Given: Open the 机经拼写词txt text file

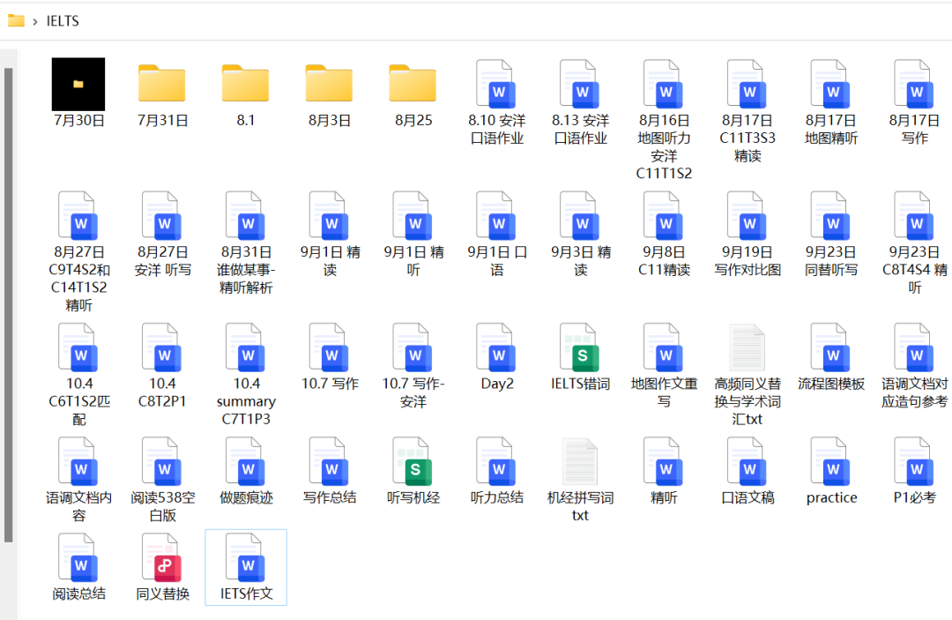Looking at the screenshot, I should point(580,461).
